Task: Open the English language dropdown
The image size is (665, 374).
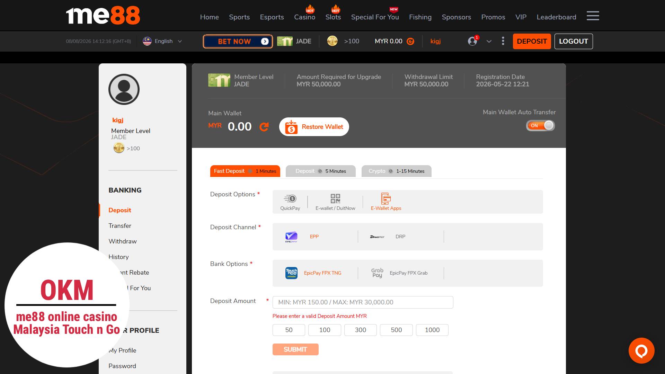Action: tap(163, 41)
